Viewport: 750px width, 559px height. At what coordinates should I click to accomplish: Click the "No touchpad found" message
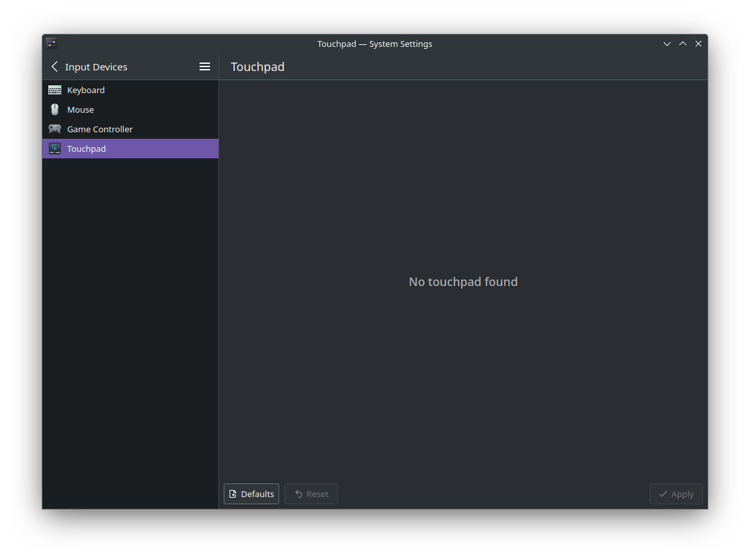pyautogui.click(x=463, y=281)
